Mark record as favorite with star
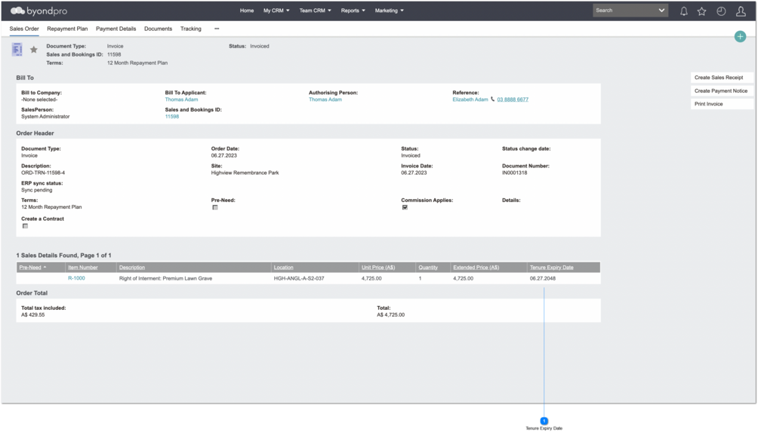 (x=34, y=50)
